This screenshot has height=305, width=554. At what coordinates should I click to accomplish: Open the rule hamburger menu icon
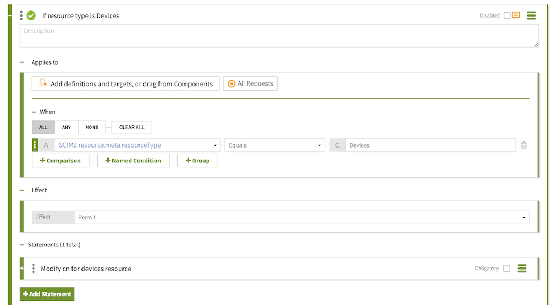click(x=531, y=15)
